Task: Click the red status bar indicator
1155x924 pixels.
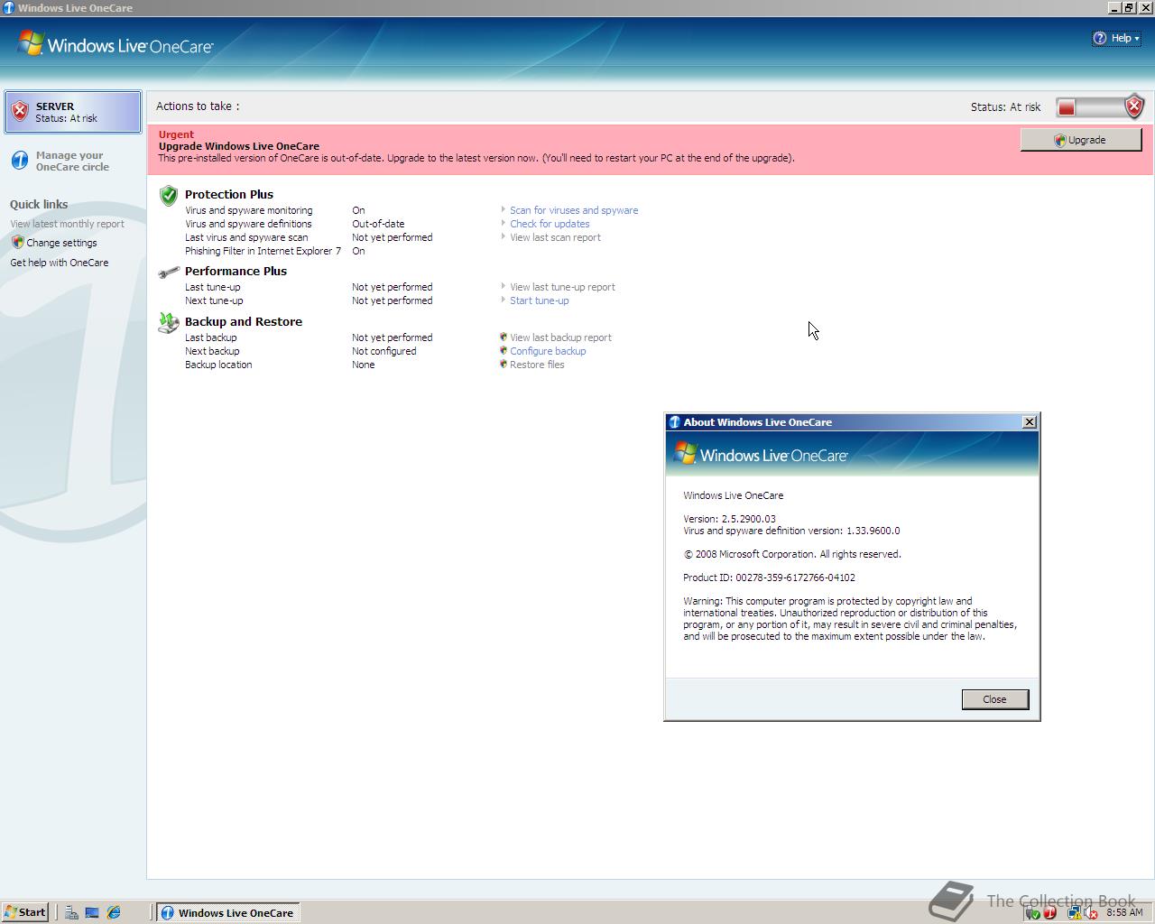Action: click(1067, 107)
